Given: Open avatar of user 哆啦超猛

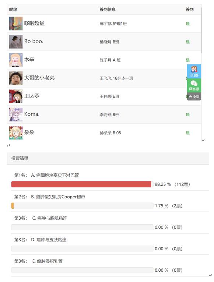Looking at the screenshot, I should (16, 24).
